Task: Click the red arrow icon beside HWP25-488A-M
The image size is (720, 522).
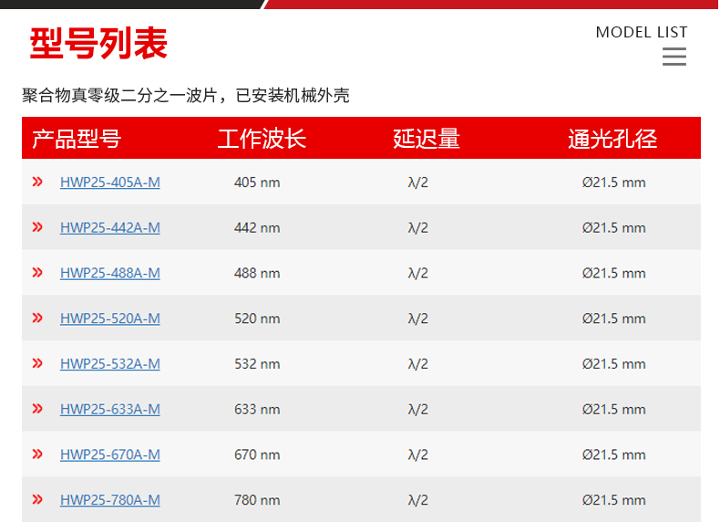Action: (x=37, y=273)
